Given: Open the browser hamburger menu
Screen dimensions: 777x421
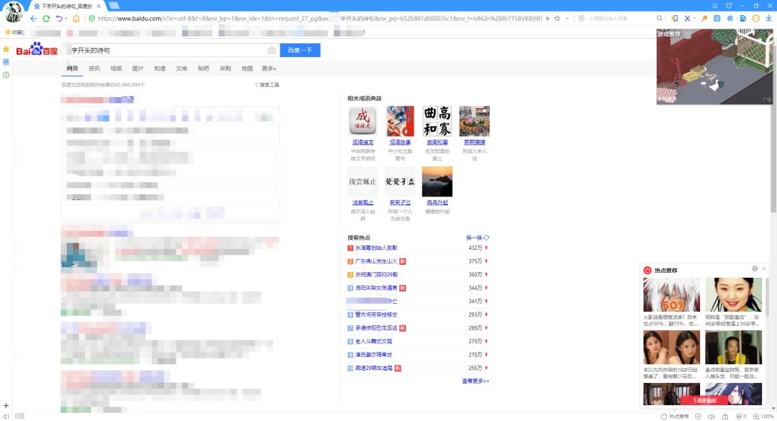Looking at the screenshot, I should click(x=715, y=6).
